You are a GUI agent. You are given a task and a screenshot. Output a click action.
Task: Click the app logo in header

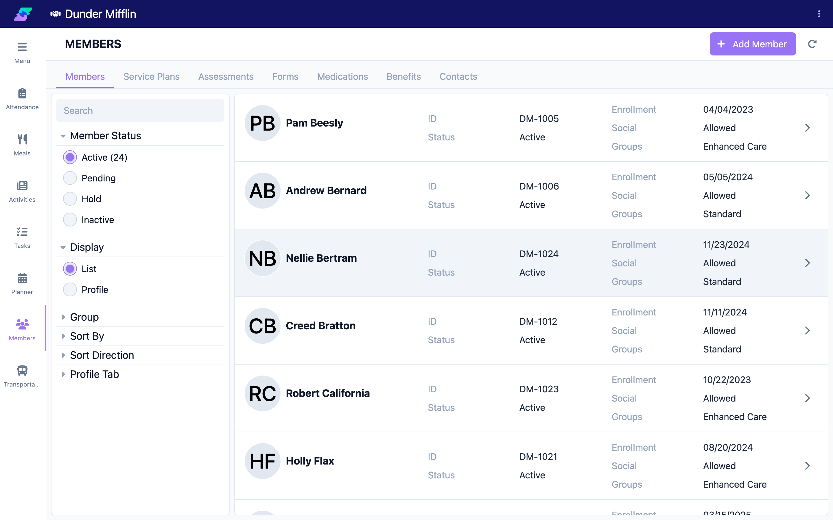23,14
